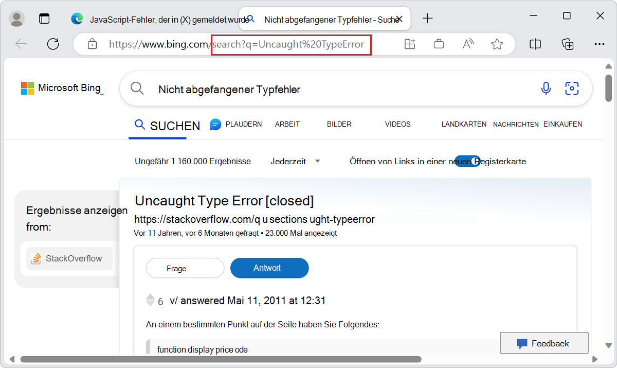The height and width of the screenshot is (368, 617).
Task: Send Feedback using the Feedback button
Action: coord(544,343)
